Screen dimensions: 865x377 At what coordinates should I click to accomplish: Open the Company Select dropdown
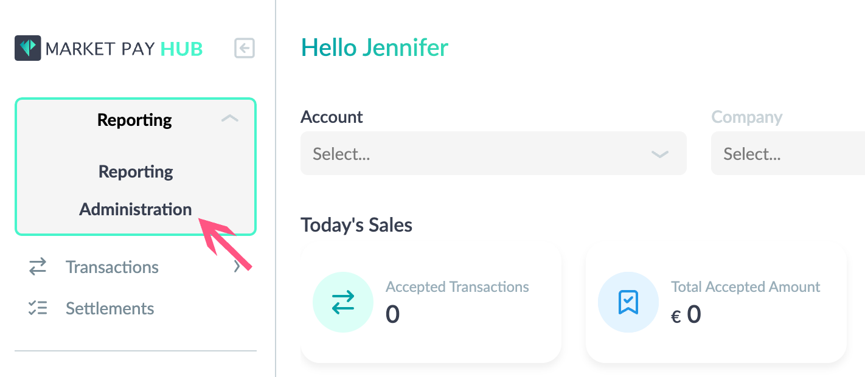coord(788,154)
